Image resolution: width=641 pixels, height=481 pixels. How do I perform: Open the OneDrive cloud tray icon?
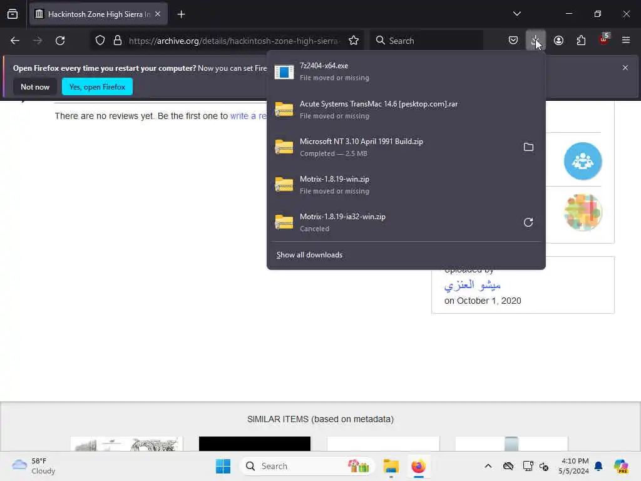[508, 466]
